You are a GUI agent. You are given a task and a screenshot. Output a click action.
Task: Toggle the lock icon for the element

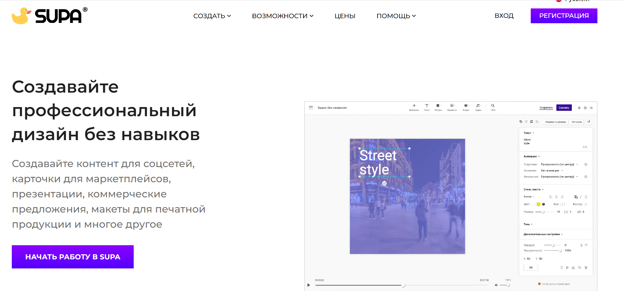pos(573,267)
